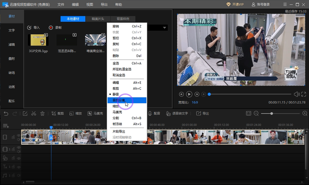Open the 配乐 sidebar panel
309x185 pixels.
pos(12,101)
